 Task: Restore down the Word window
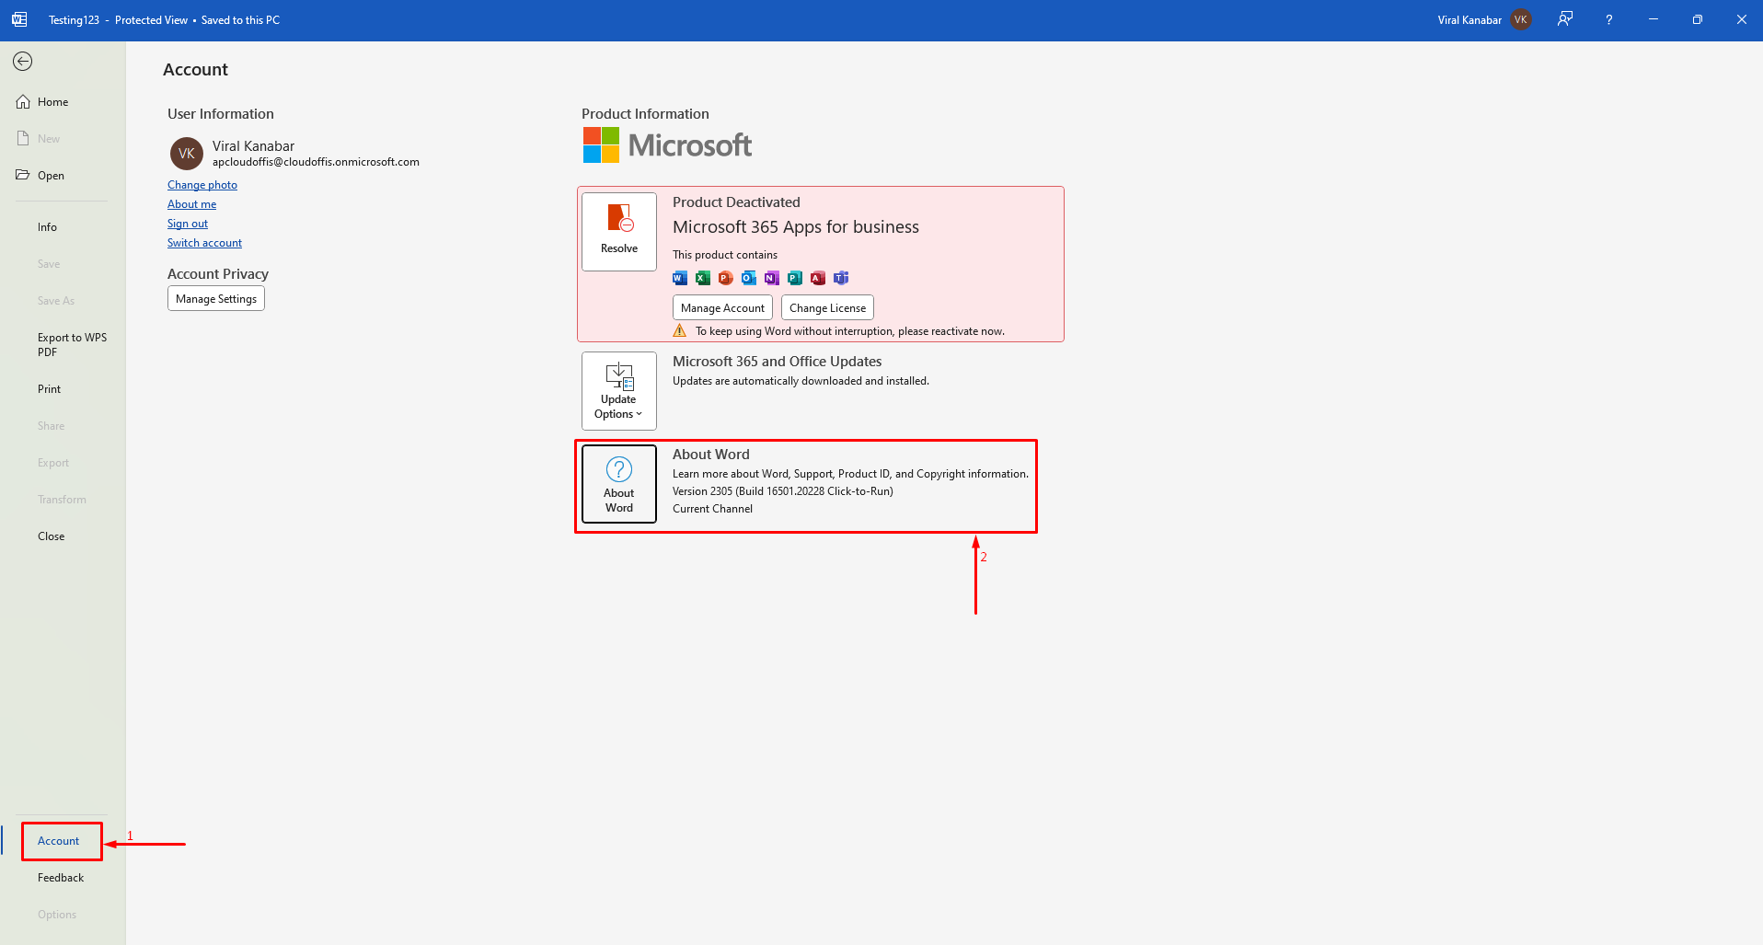pos(1697,19)
